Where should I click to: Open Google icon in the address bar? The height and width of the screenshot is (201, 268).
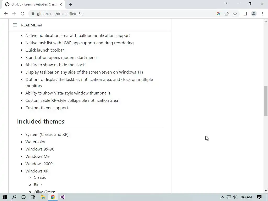click(218, 14)
